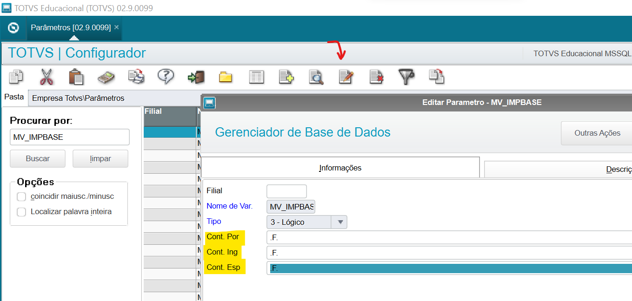The height and width of the screenshot is (301, 632).
Task: Close the Parâmetros [02.9.0099] tab
Action: [117, 27]
